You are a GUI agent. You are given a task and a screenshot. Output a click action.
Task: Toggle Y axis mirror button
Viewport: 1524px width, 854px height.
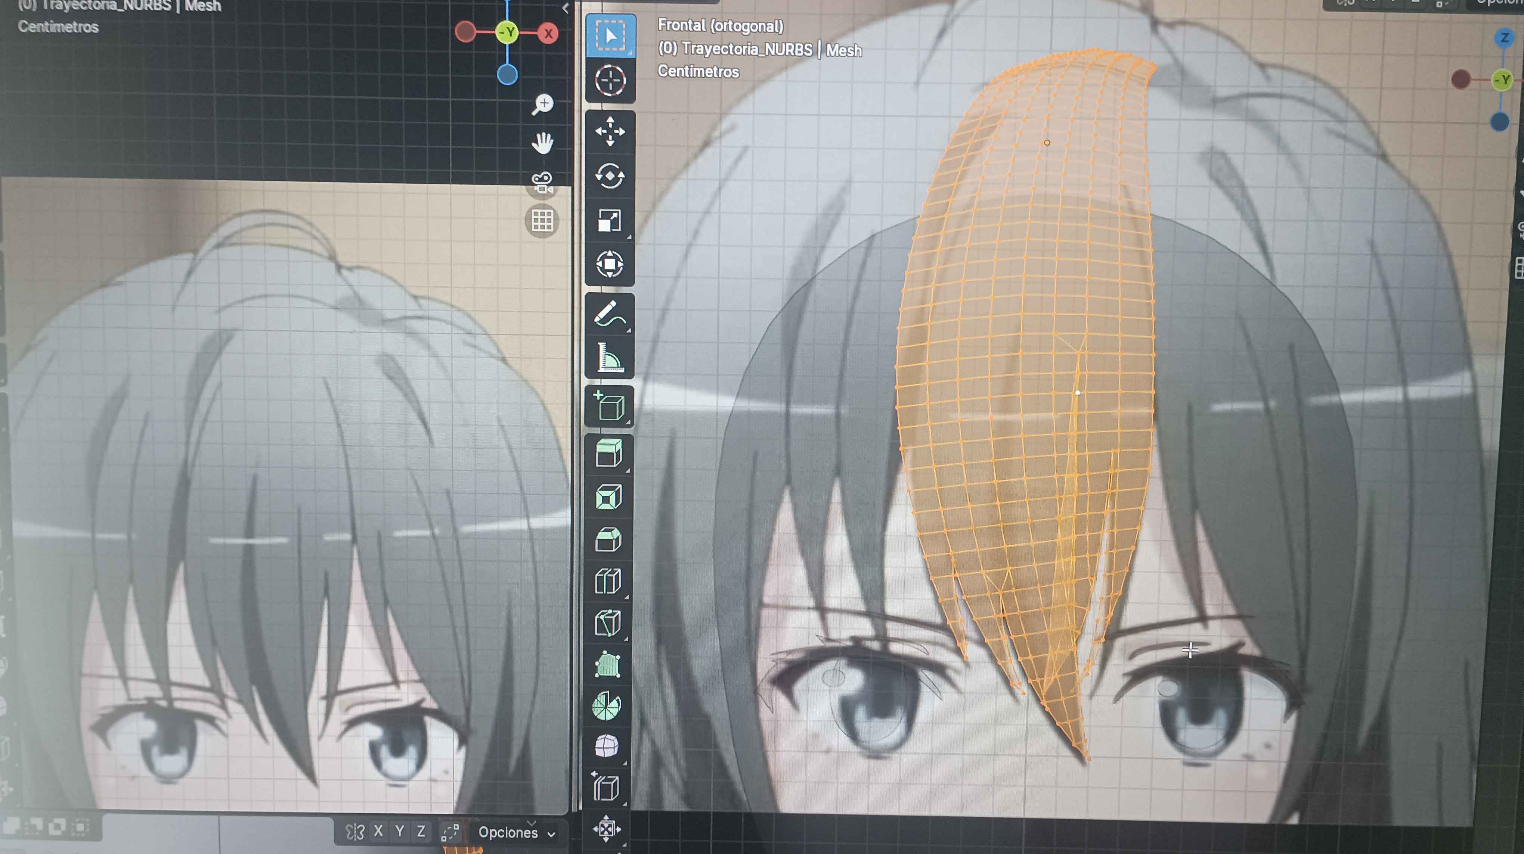click(x=400, y=832)
